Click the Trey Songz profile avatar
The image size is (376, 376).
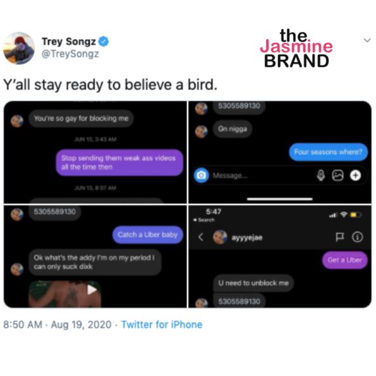[x=19, y=48]
